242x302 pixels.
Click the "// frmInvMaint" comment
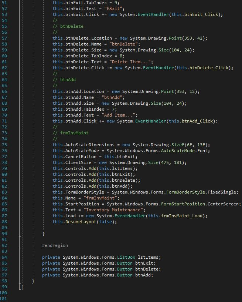(x=71, y=133)
